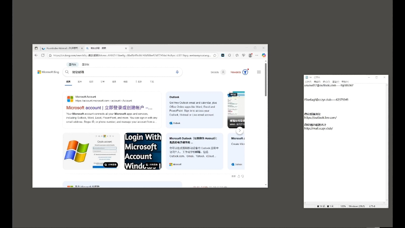
Task: Open a new browser tab
Action: tap(132, 48)
